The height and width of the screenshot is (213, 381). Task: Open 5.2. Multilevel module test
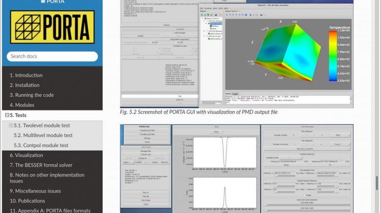pos(43,135)
